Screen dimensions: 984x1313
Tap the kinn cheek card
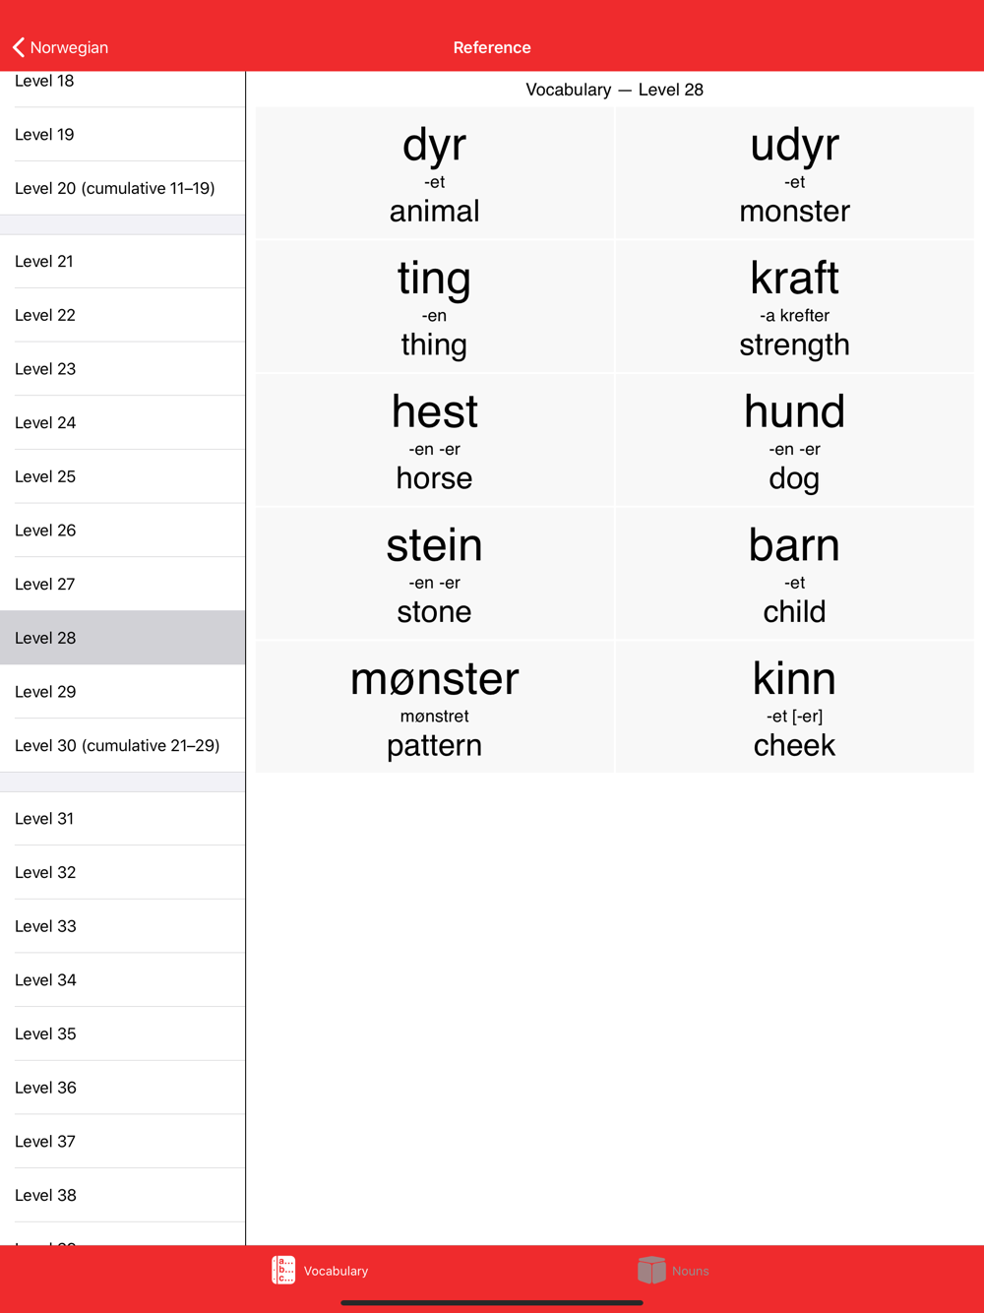click(795, 707)
